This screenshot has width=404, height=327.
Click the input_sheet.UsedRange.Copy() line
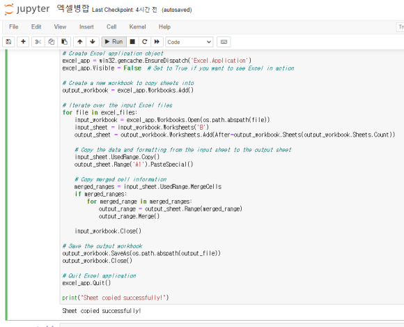117,157
